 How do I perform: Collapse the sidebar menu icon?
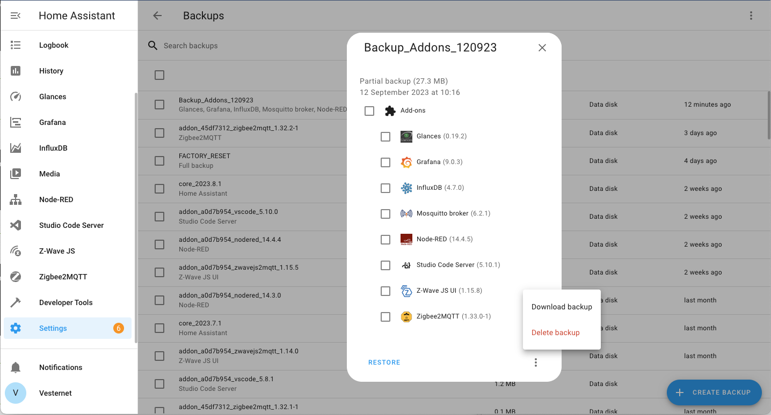point(16,16)
